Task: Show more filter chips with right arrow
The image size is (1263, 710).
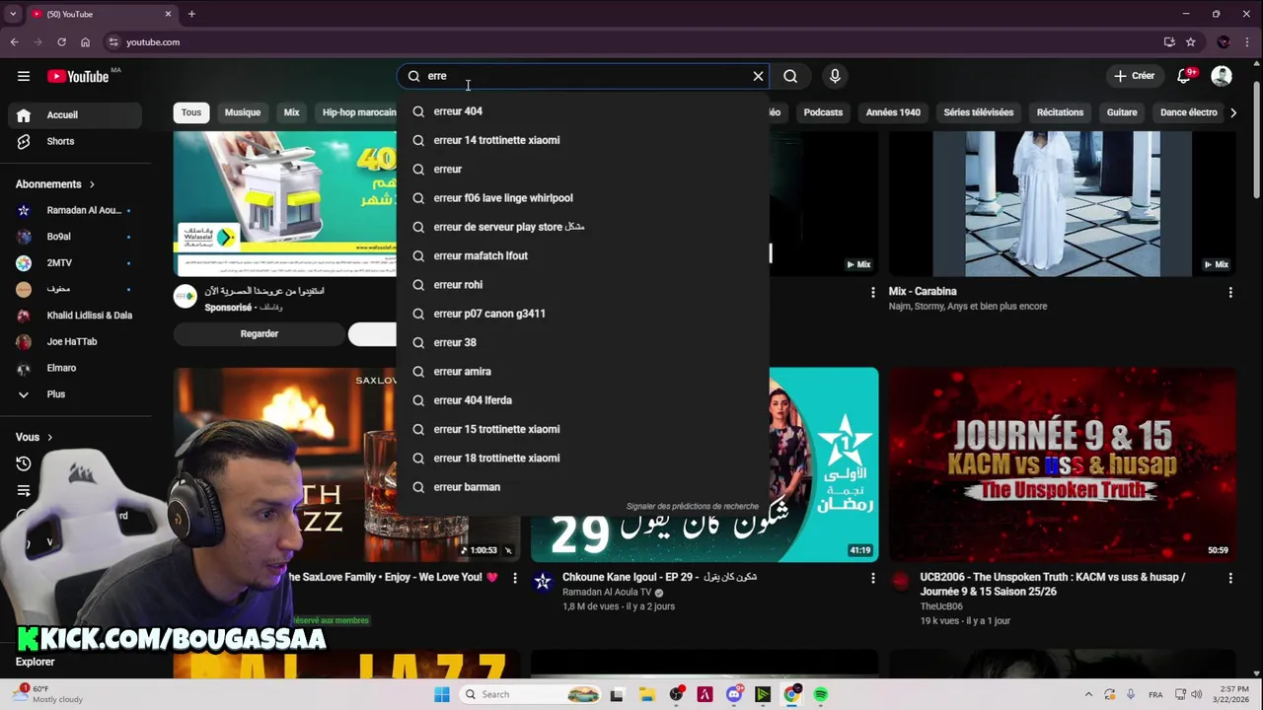Action: click(1232, 112)
